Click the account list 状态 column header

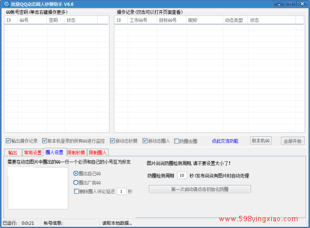81,20
